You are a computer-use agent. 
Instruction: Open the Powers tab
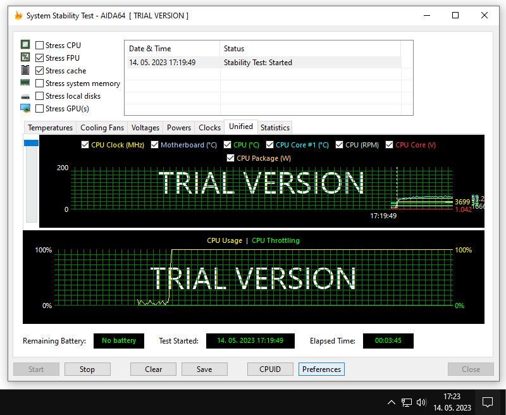(179, 127)
